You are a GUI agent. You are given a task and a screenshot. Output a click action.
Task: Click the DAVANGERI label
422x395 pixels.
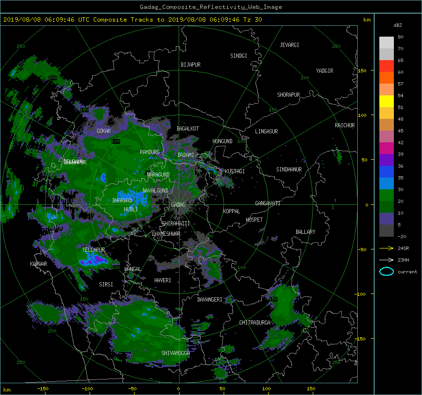tap(210, 300)
